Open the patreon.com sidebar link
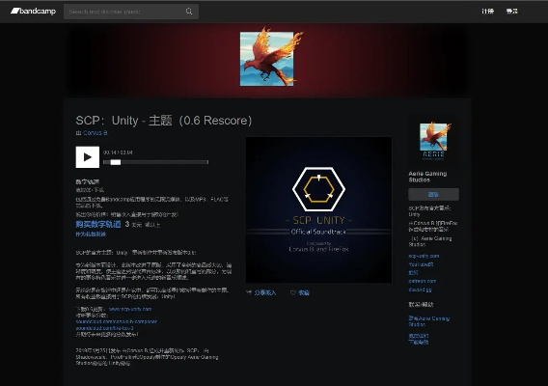This screenshot has height=386, width=548. (x=423, y=281)
